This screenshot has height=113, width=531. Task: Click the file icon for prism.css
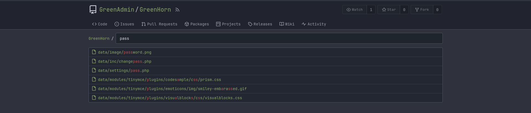click(x=94, y=80)
